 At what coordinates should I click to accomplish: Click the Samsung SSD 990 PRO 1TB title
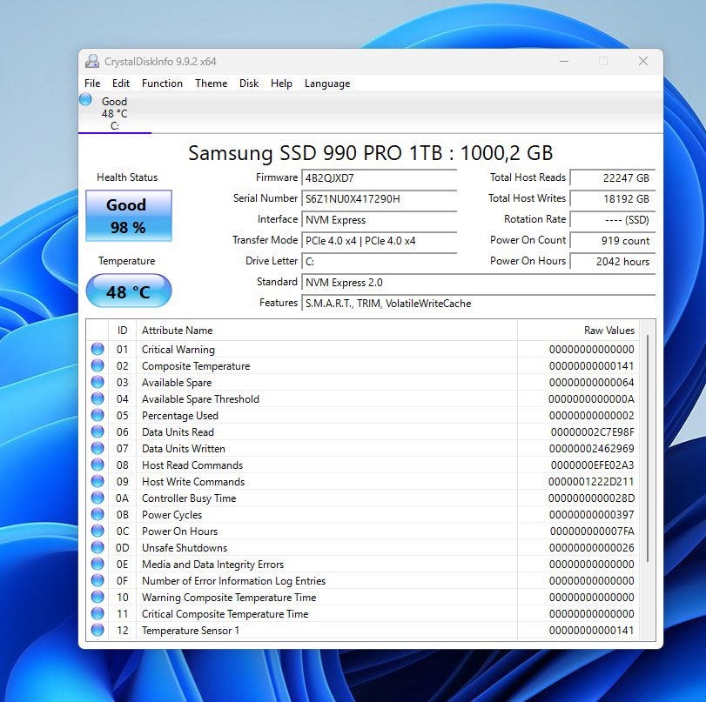coord(370,153)
